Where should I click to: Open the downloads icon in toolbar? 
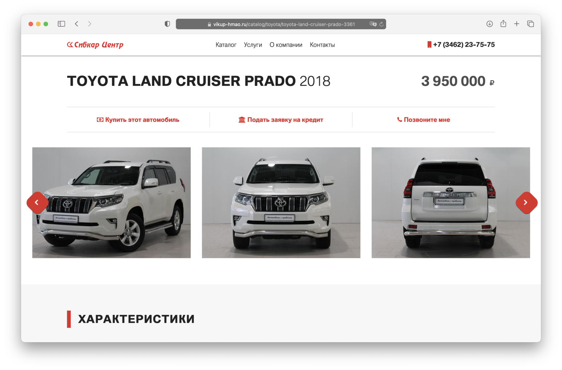coord(489,24)
